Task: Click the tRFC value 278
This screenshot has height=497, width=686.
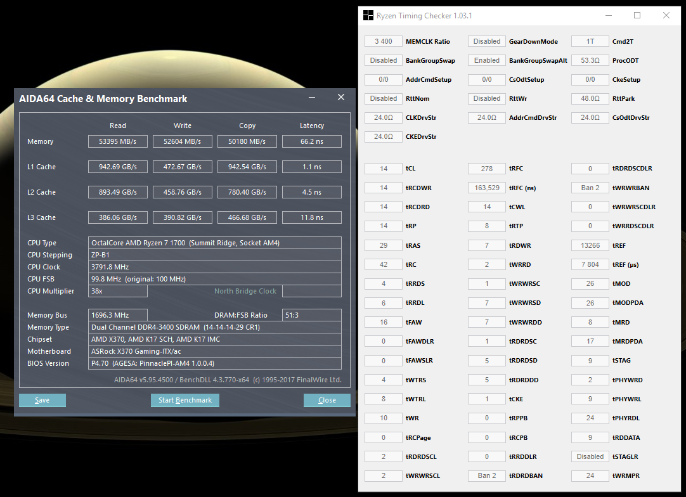Action: coord(487,169)
